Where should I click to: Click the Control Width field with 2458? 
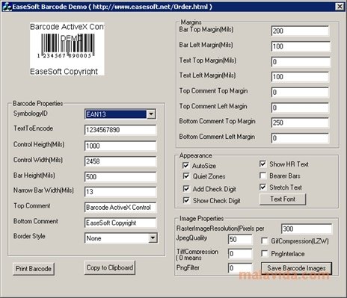(120, 161)
